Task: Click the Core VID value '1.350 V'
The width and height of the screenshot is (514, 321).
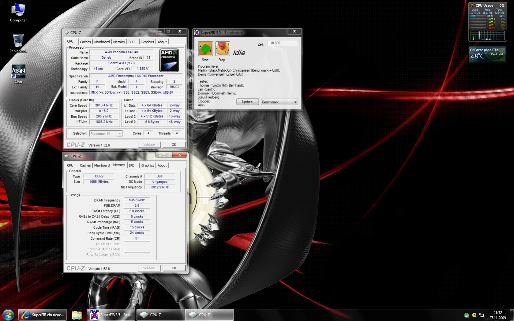Action: pyautogui.click(x=143, y=69)
